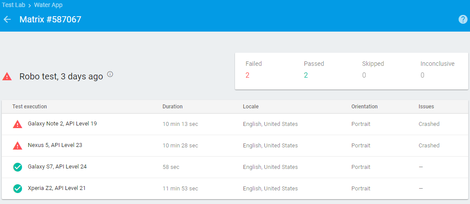Screen dimensions: 470x204
Task: Click the Issues column header
Action: click(426, 107)
